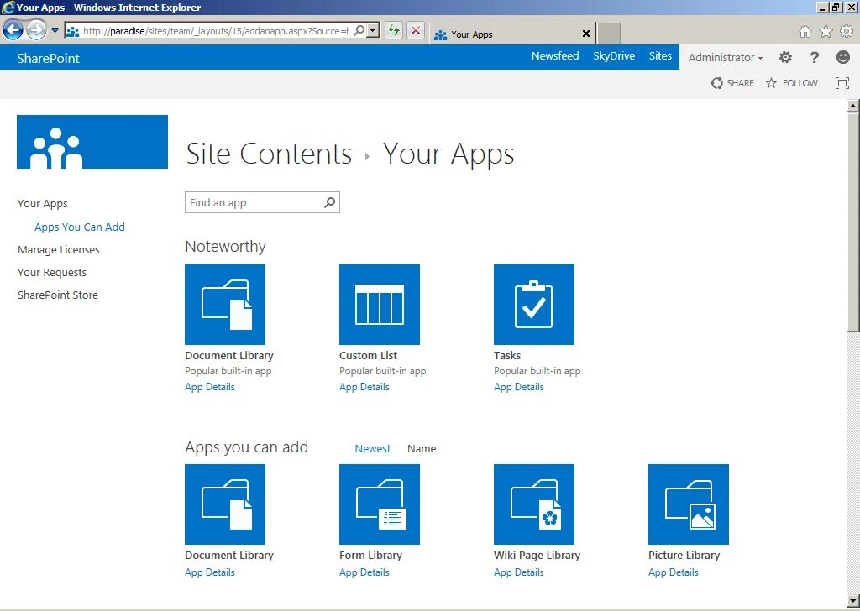Click the Custom List title text
Screen dimensions: 860x611
[x=368, y=356]
